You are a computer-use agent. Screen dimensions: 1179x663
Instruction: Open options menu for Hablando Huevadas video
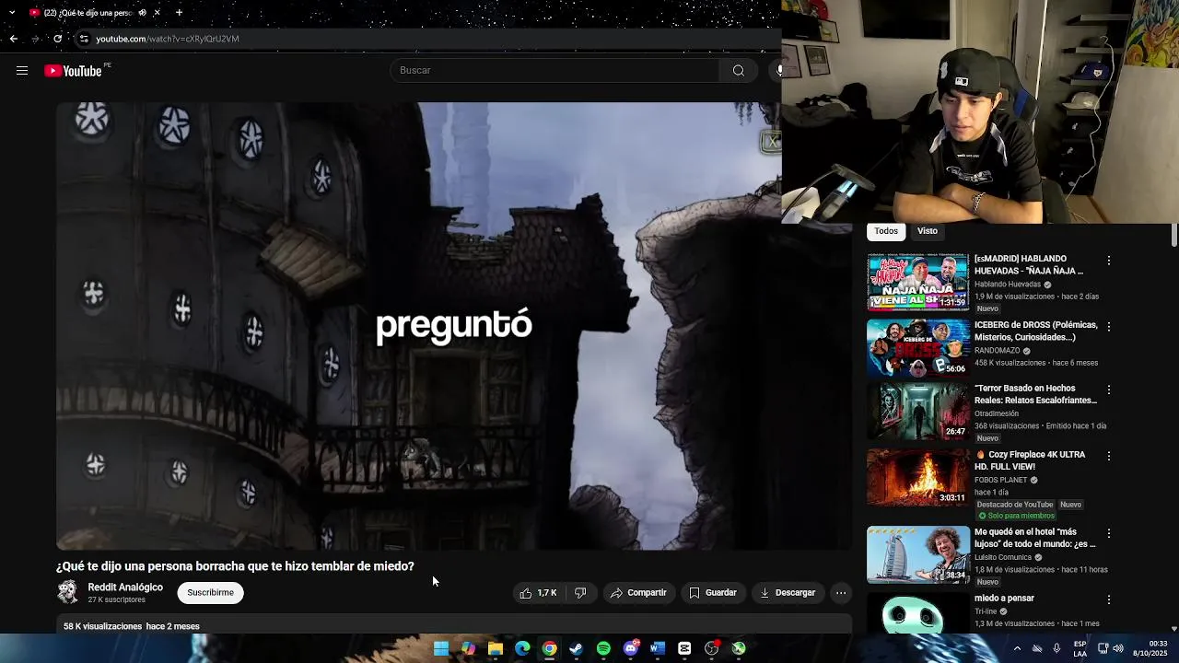click(1109, 261)
